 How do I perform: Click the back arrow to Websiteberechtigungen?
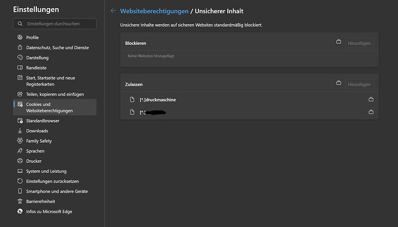(113, 10)
